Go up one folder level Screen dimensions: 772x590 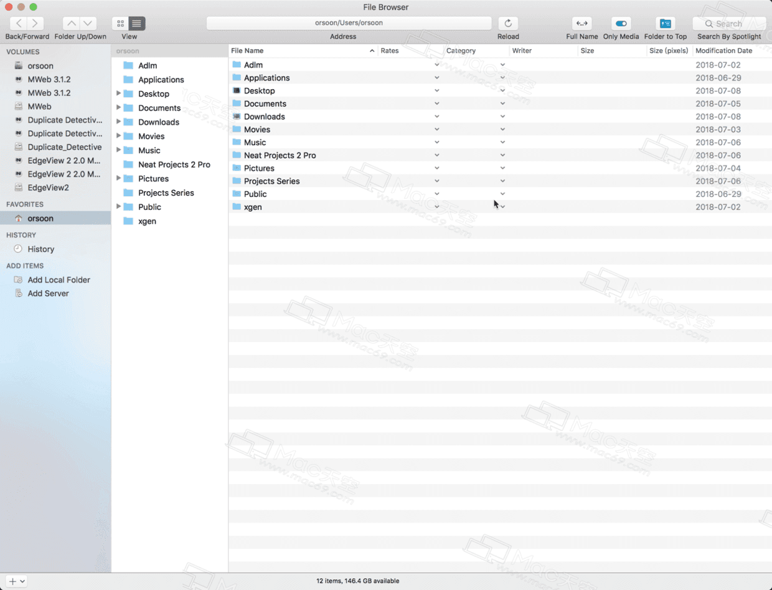[70, 23]
